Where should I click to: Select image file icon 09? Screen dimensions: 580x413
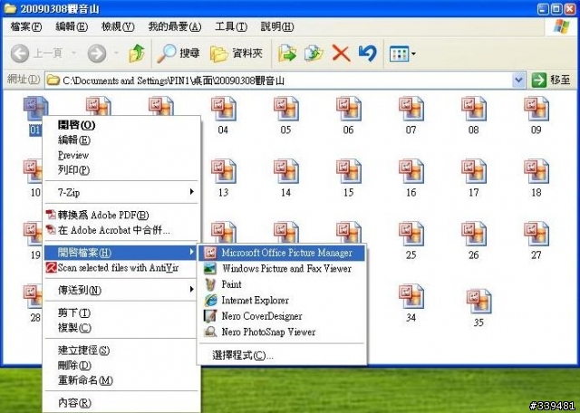(x=536, y=109)
